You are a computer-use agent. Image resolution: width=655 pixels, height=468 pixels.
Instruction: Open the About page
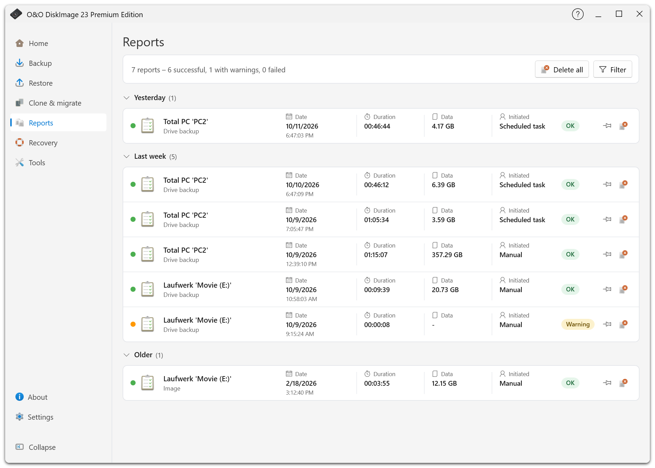coord(58,397)
